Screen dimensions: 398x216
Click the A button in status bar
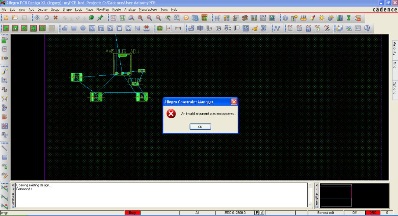tap(262, 213)
